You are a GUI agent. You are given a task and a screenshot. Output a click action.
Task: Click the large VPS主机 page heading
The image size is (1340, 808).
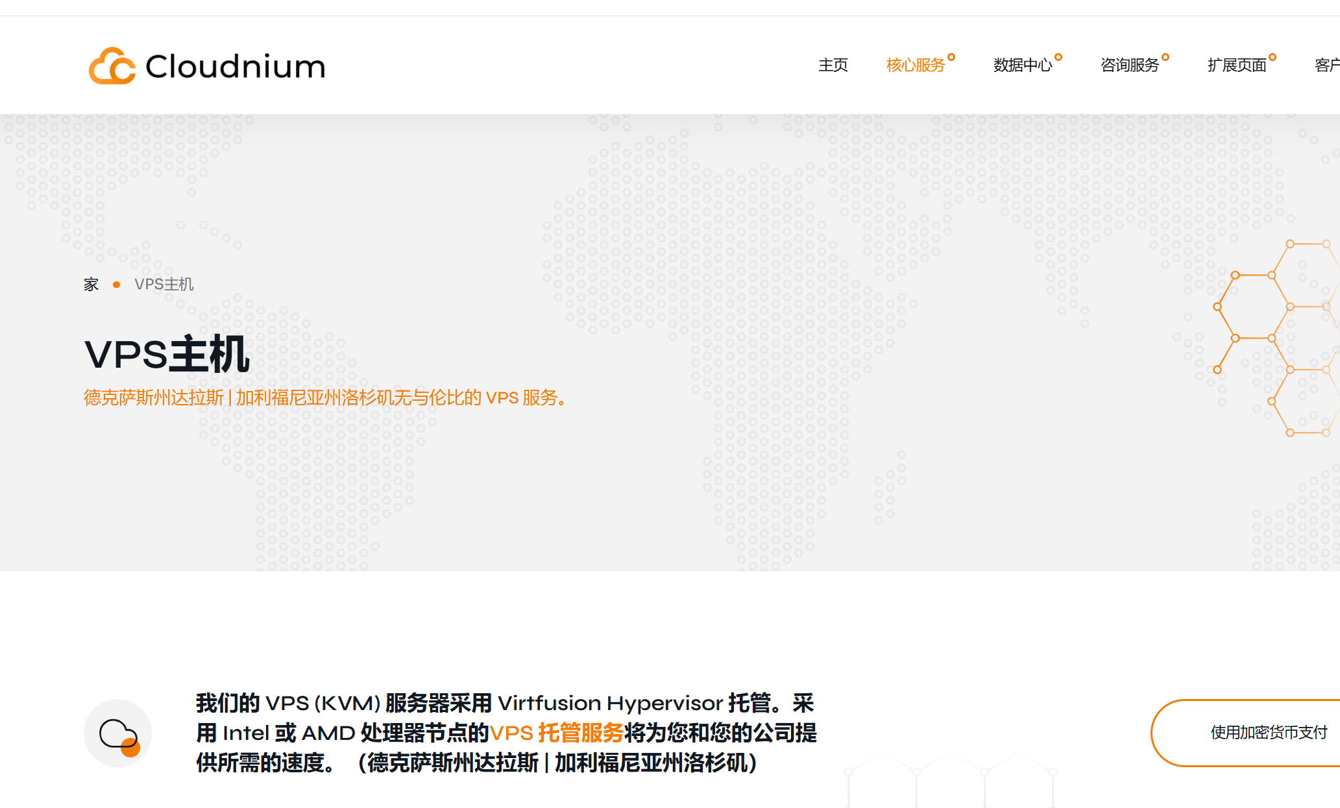(167, 354)
